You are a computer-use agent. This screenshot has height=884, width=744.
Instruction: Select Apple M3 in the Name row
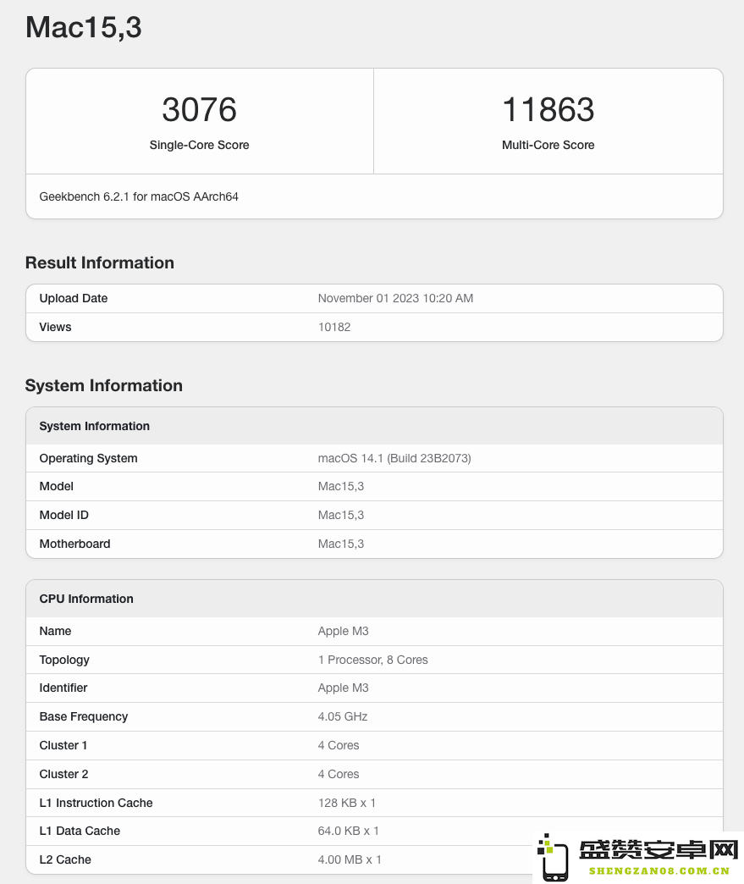point(344,631)
